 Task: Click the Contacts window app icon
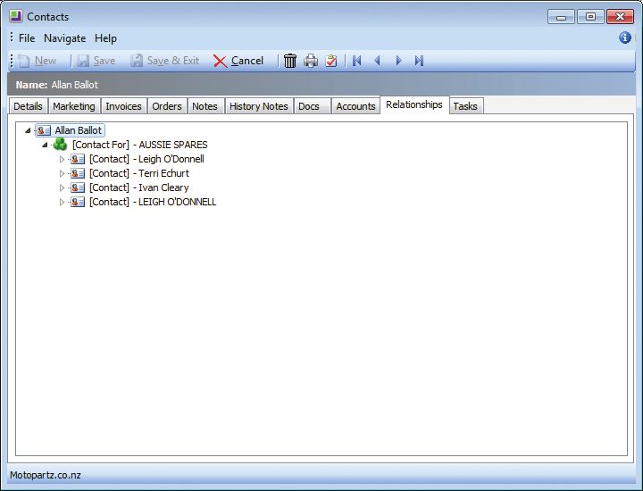16,16
